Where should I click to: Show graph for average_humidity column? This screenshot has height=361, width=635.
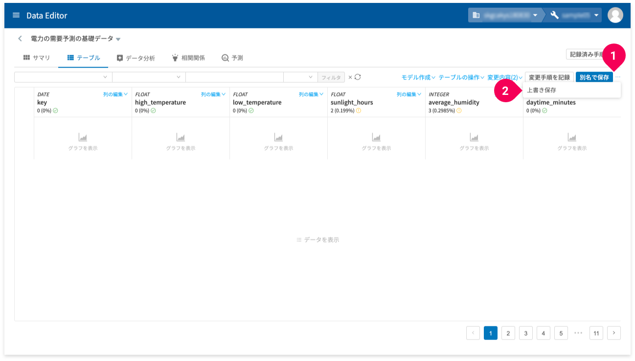tap(474, 142)
